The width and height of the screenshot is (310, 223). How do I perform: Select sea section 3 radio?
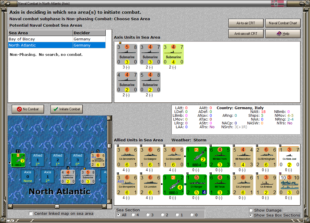(x=148, y=215)
